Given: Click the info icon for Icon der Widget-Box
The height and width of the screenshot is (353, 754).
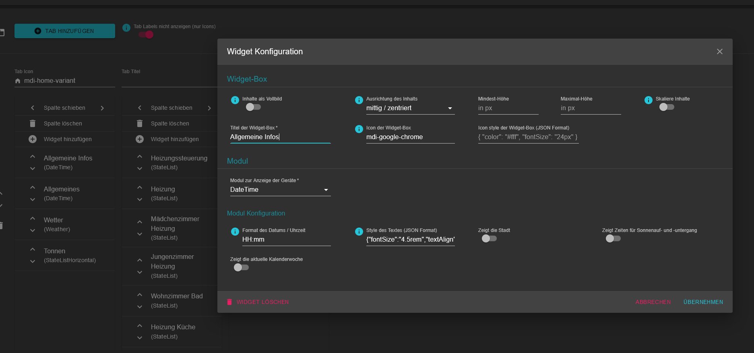Looking at the screenshot, I should pyautogui.click(x=359, y=129).
